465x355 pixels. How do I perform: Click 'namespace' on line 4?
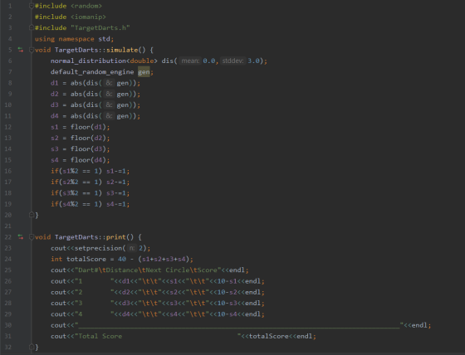76,39
